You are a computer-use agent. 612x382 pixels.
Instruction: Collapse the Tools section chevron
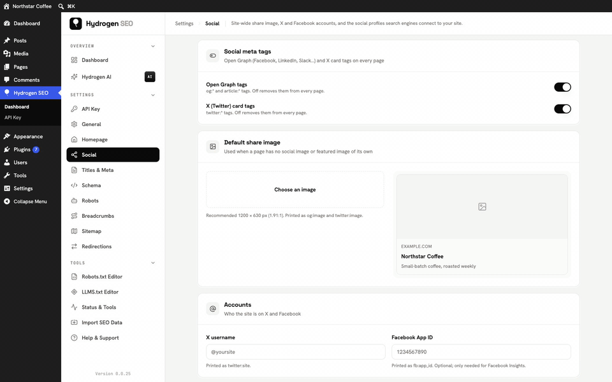[153, 263]
